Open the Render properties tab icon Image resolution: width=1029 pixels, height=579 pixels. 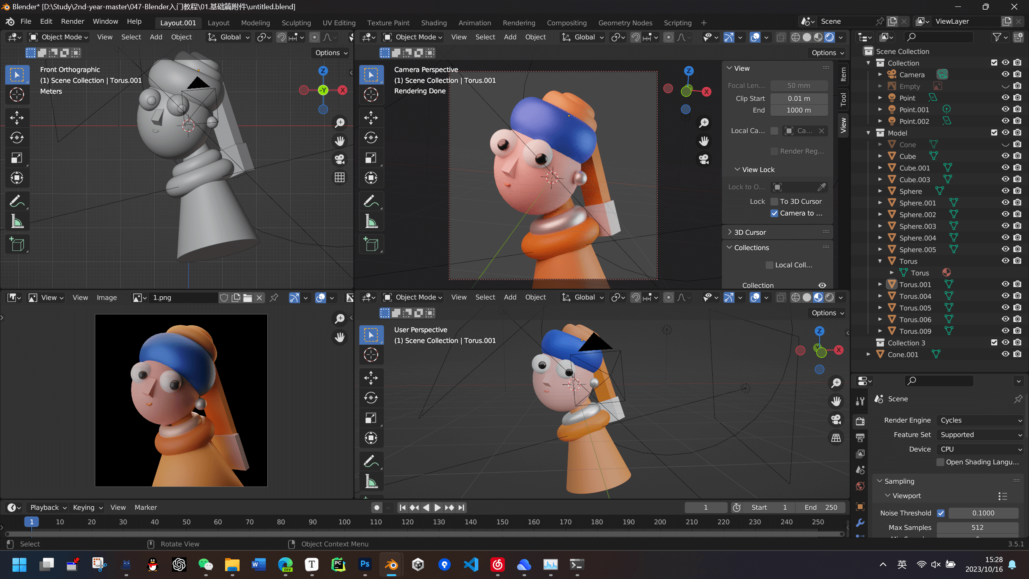point(860,421)
